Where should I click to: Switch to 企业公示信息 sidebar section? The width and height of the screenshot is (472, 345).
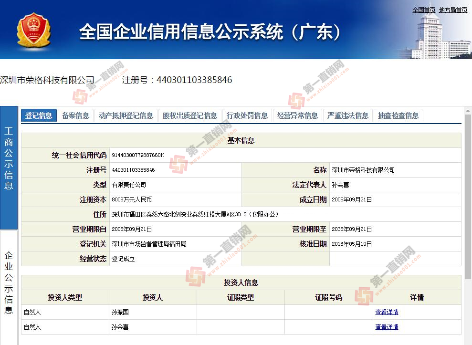click(9, 282)
